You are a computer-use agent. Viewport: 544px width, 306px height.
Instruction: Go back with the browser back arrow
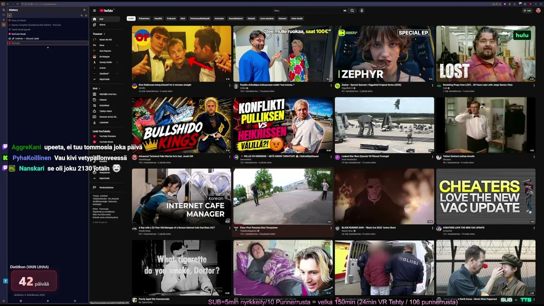pos(7,4)
